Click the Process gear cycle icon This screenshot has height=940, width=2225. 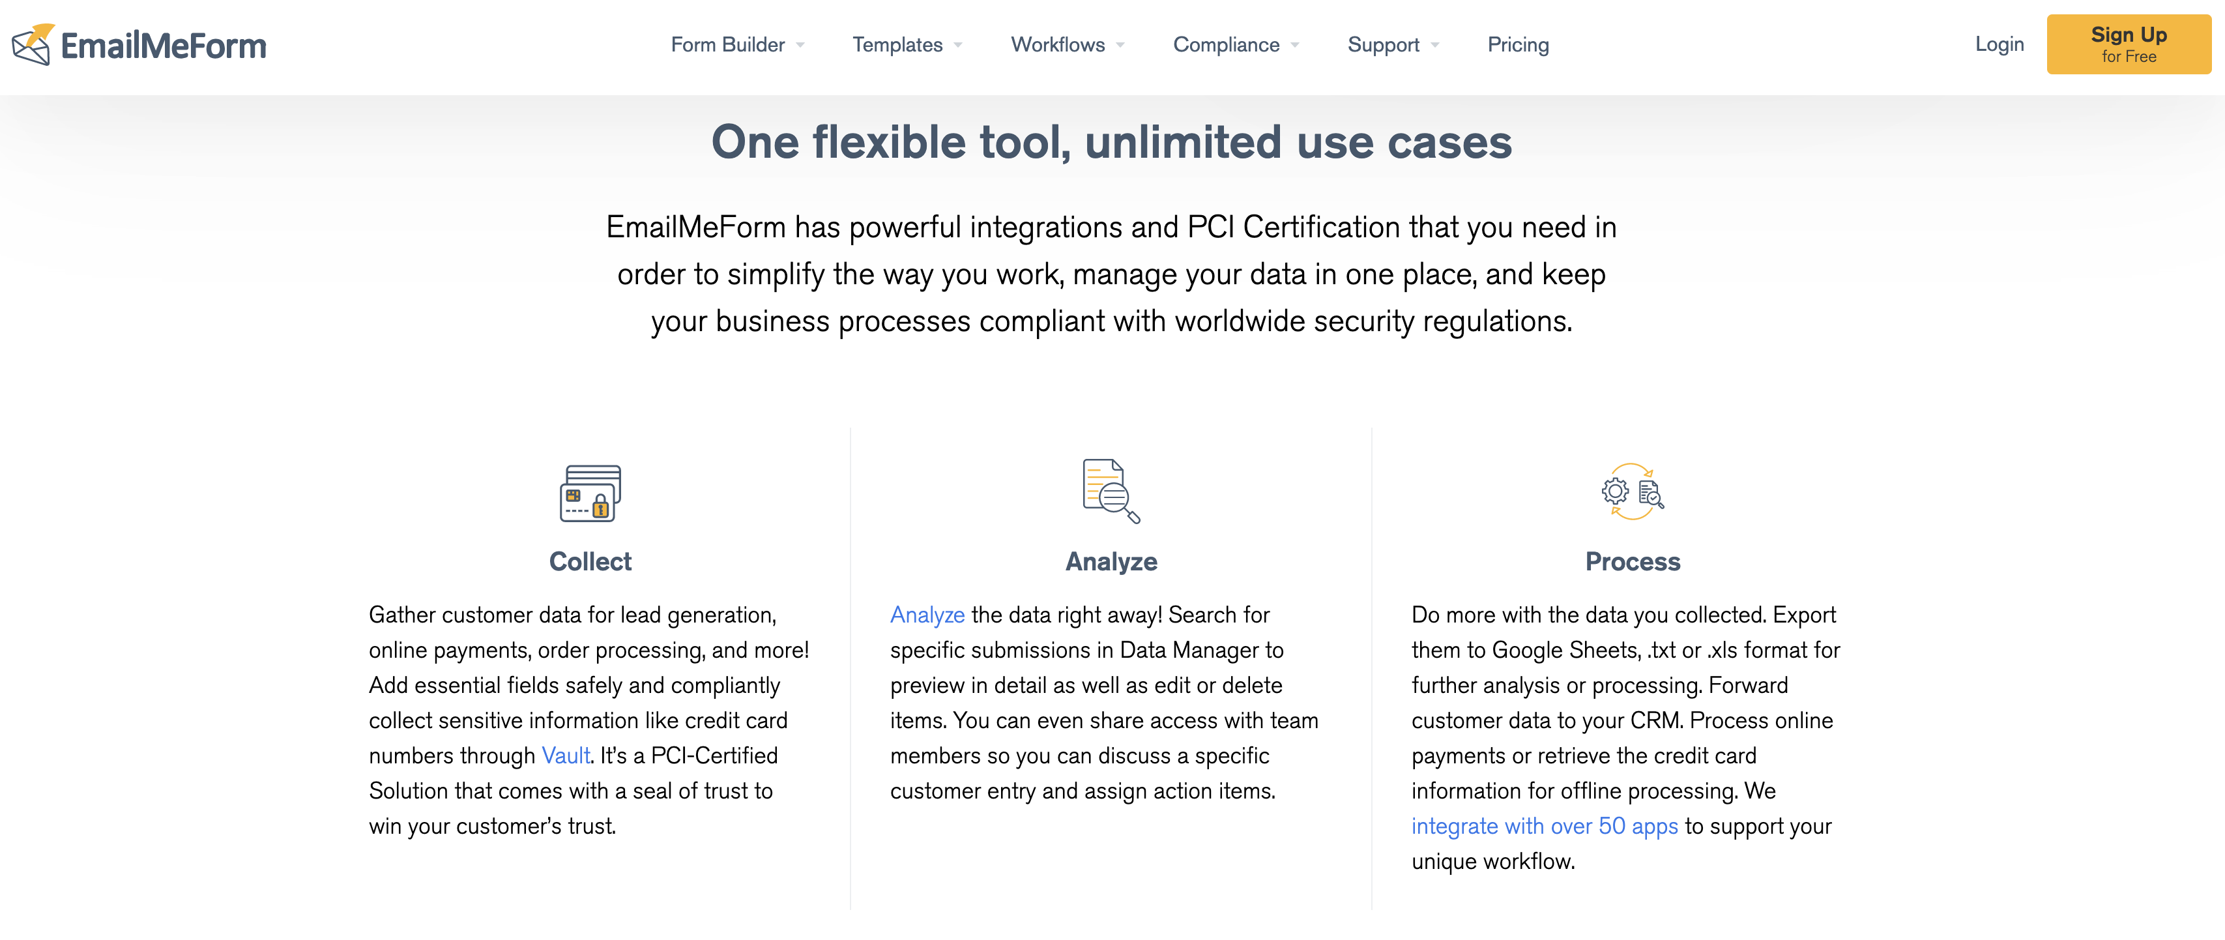[x=1632, y=492]
